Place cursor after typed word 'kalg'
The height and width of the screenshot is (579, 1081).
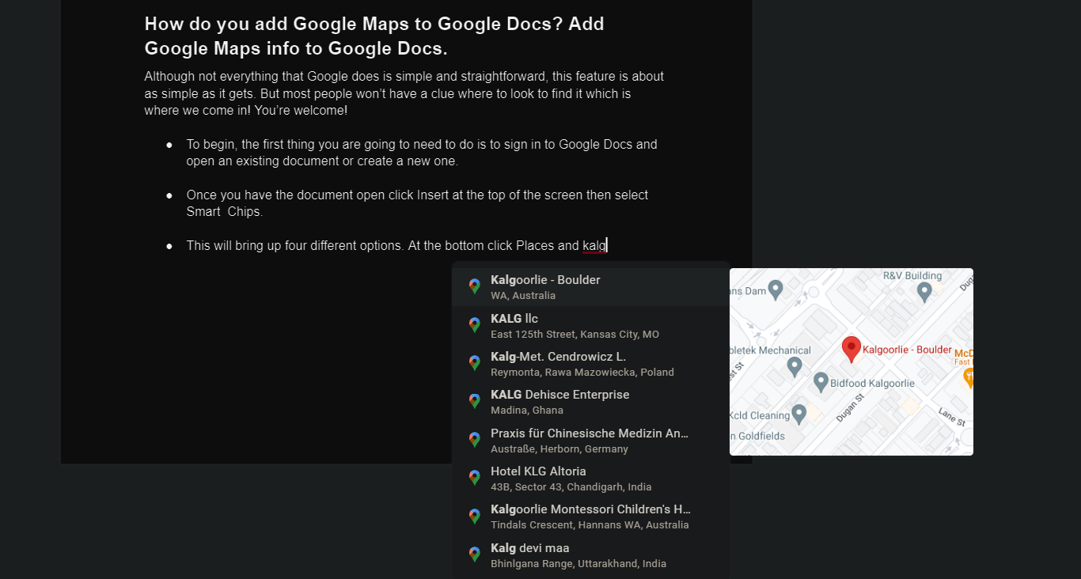pos(607,245)
